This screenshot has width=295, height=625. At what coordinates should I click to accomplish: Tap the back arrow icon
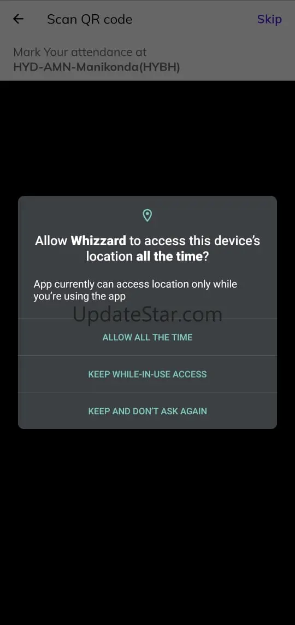[x=19, y=19]
